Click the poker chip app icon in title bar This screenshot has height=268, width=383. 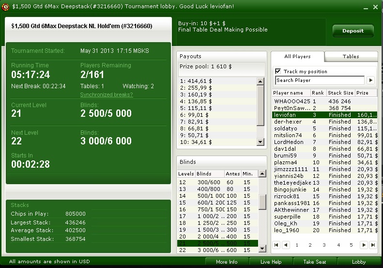[x=5, y=7]
